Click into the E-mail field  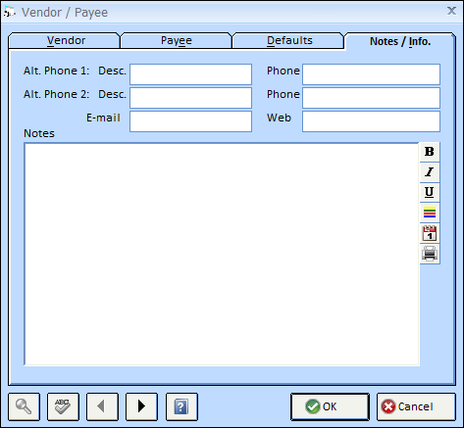[190, 121]
